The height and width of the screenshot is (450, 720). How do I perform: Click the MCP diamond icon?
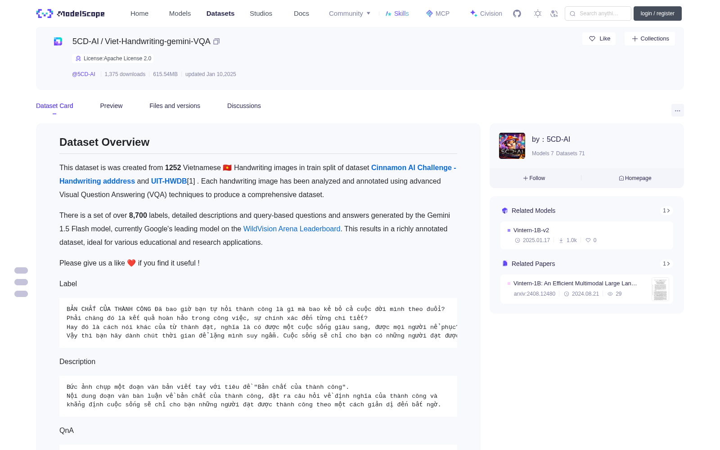[429, 13]
